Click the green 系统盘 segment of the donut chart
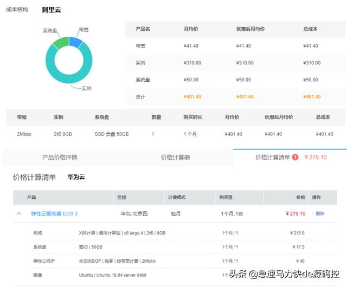The height and width of the screenshot is (286, 347). [61, 42]
